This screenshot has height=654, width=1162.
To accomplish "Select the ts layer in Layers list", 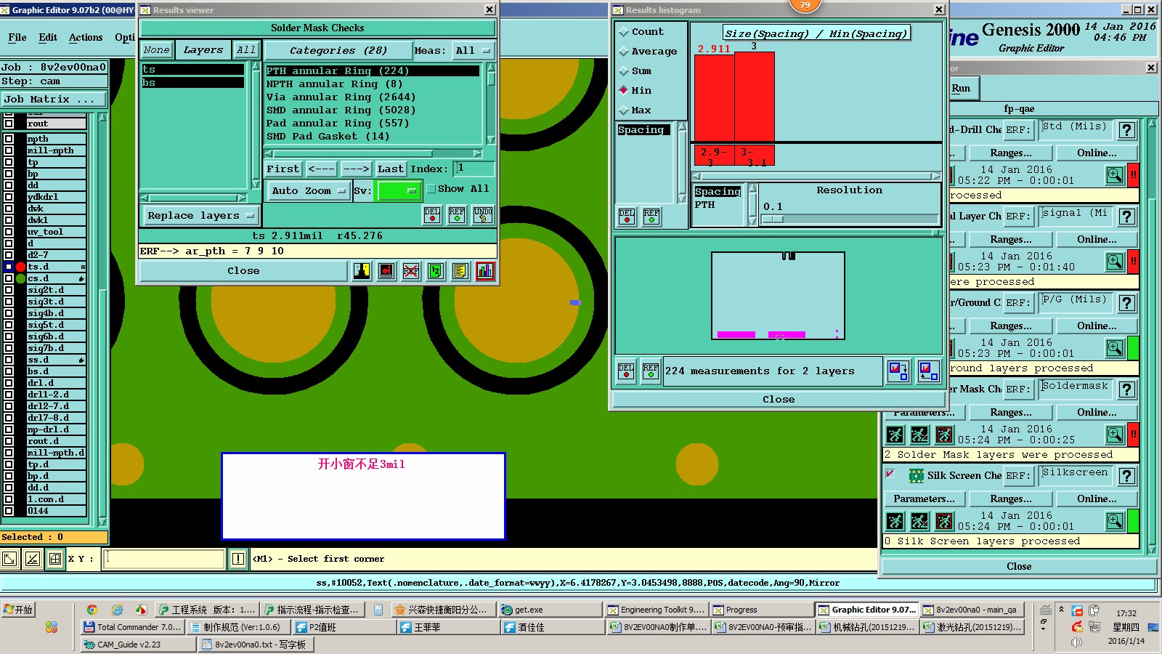I will click(x=192, y=70).
